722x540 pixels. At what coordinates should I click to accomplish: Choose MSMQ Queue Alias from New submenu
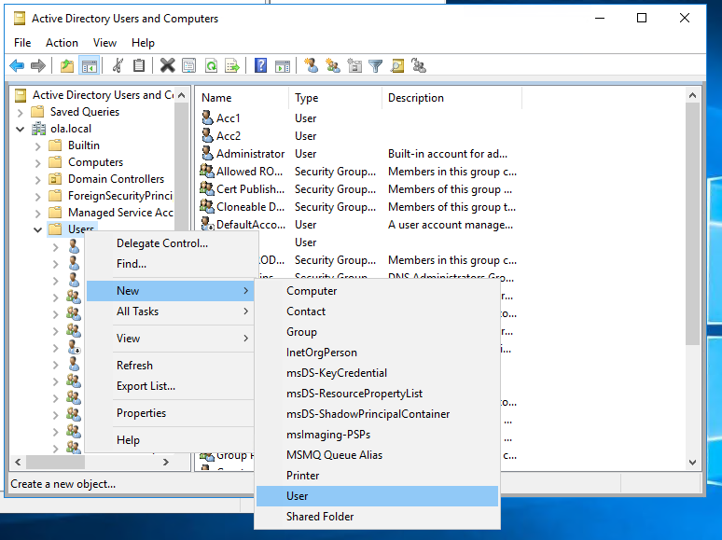pyautogui.click(x=377, y=455)
